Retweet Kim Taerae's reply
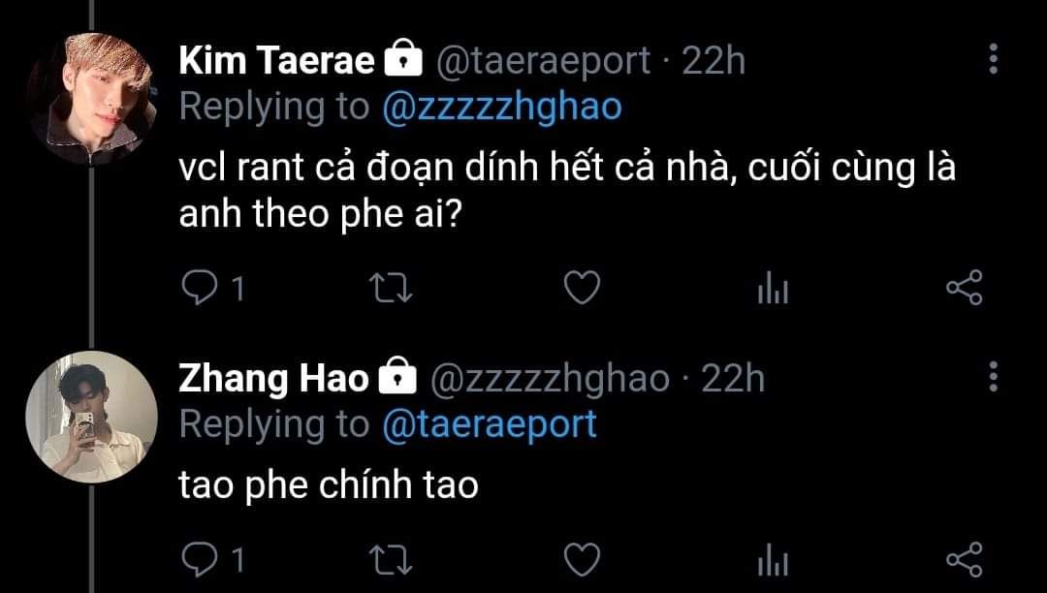Viewport: 1047px width, 593px height. pyautogui.click(x=391, y=289)
